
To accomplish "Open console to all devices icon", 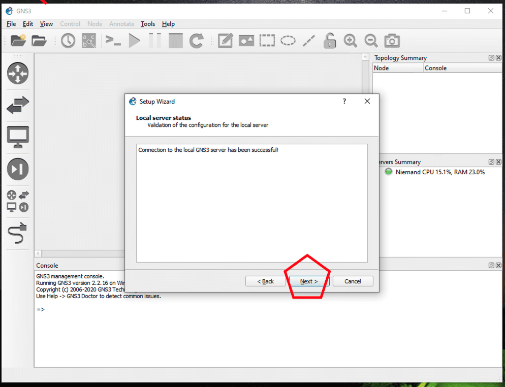I will tap(113, 41).
